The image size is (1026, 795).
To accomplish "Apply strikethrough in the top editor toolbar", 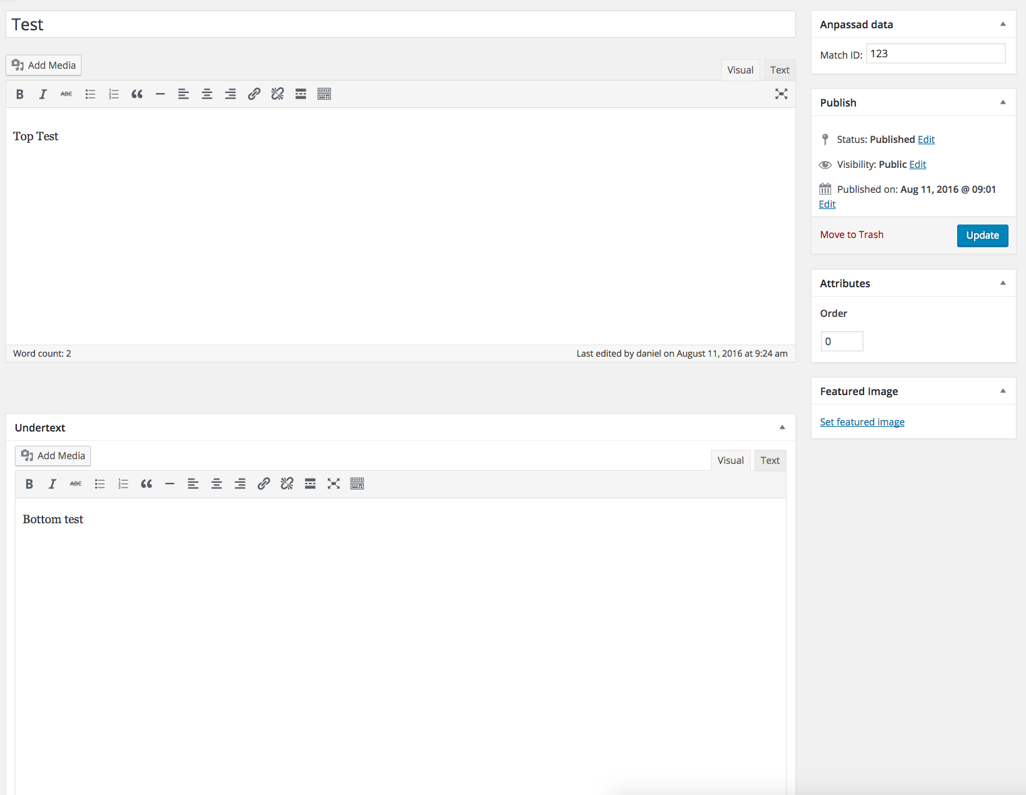I will pos(66,94).
